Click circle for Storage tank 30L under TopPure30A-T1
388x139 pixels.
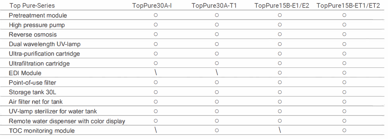tap(217, 92)
